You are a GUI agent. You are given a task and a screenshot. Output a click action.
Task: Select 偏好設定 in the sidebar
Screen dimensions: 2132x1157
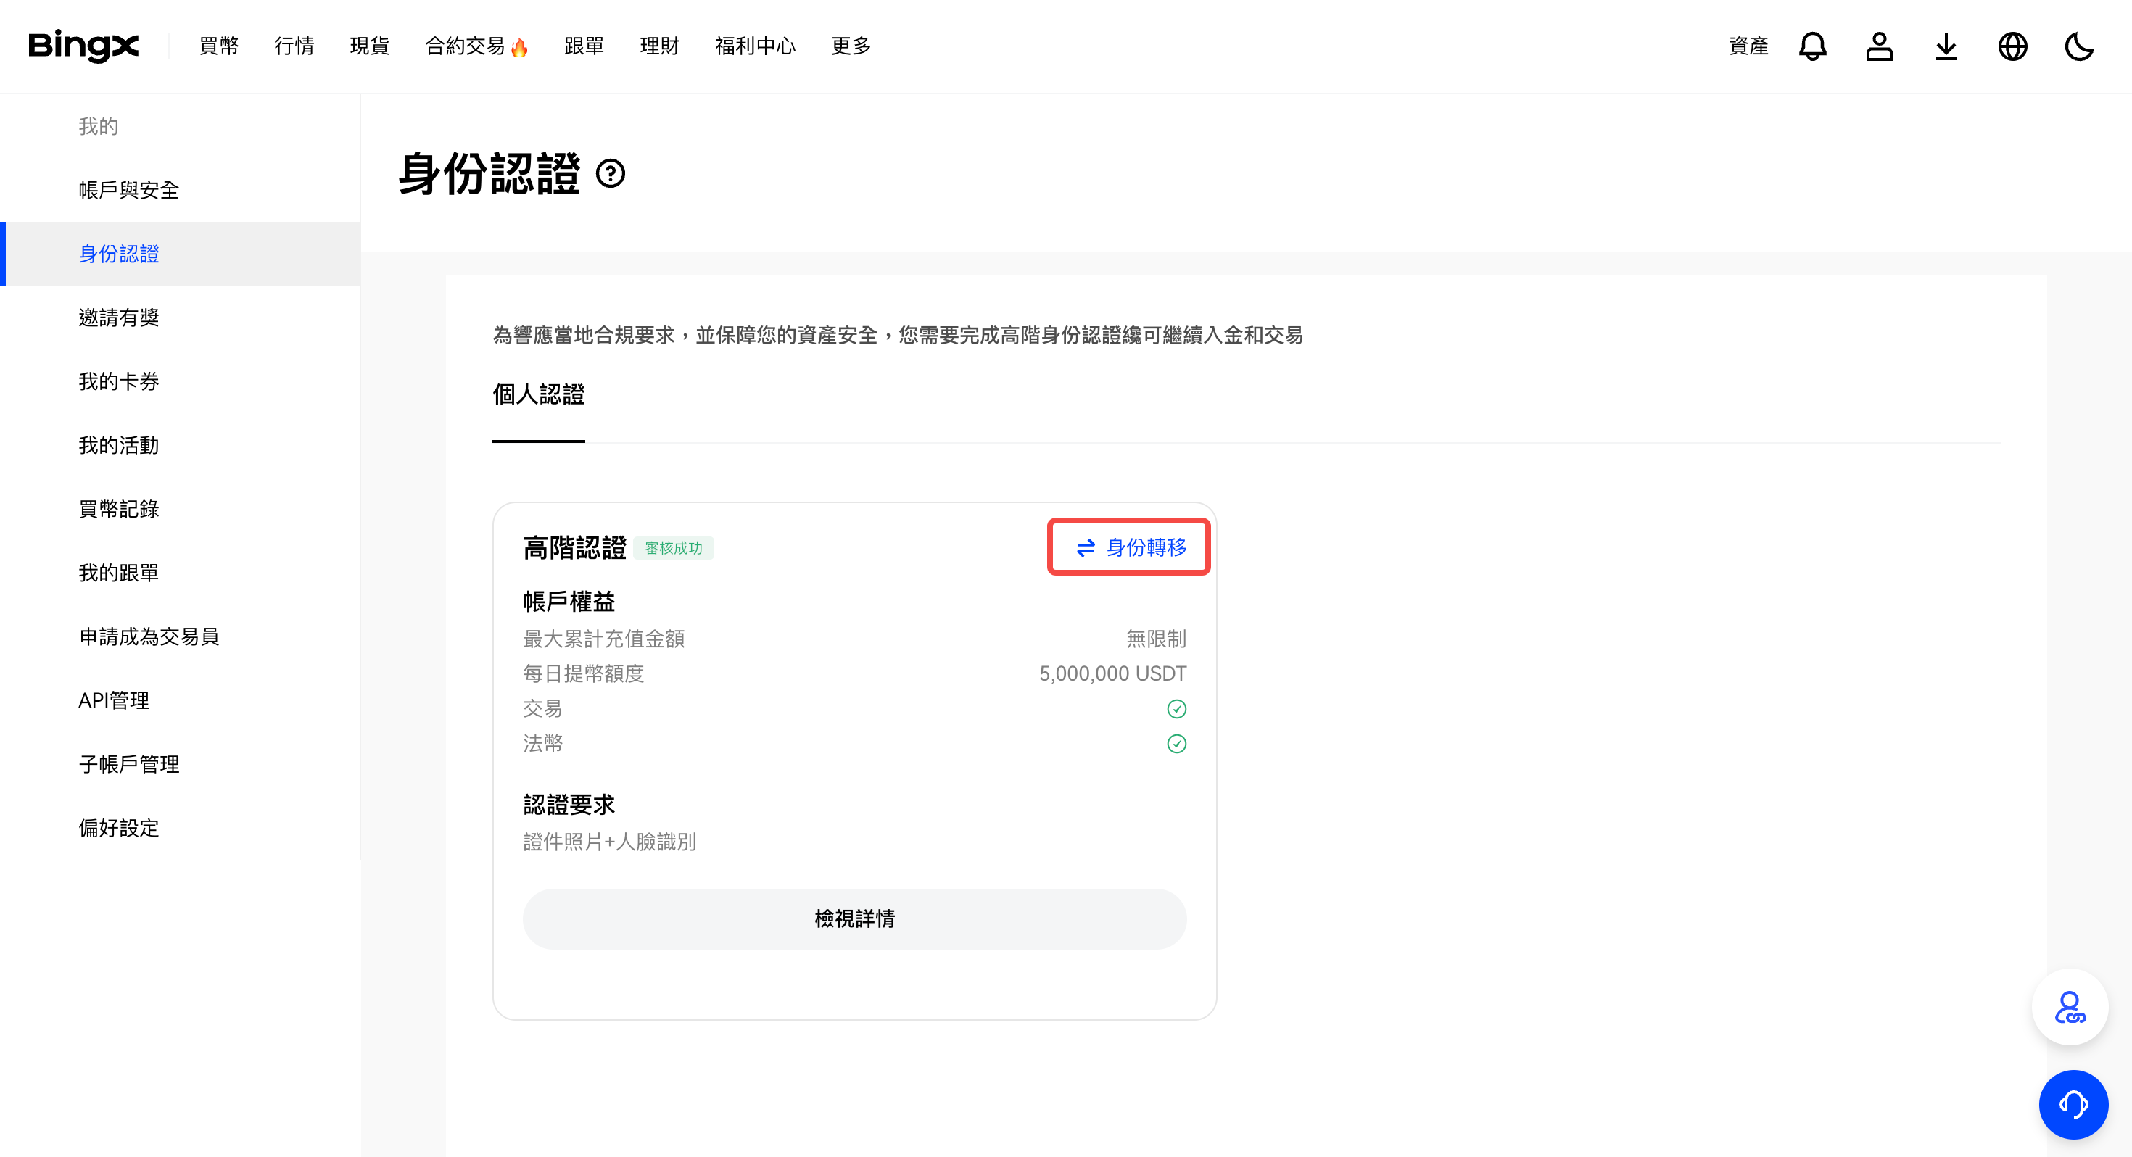(x=119, y=828)
